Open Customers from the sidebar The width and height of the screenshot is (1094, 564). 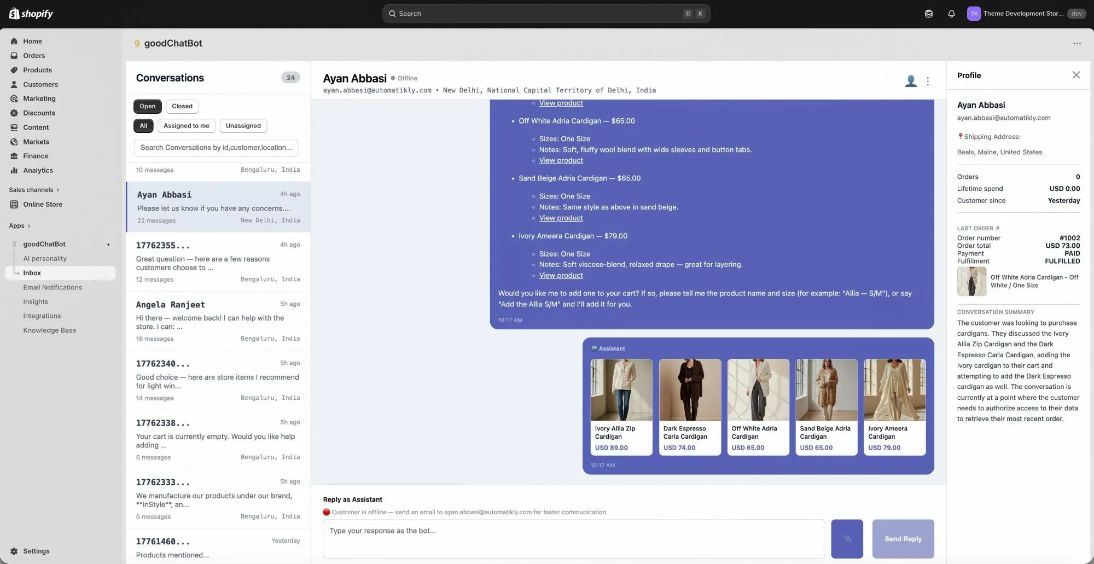click(x=40, y=84)
